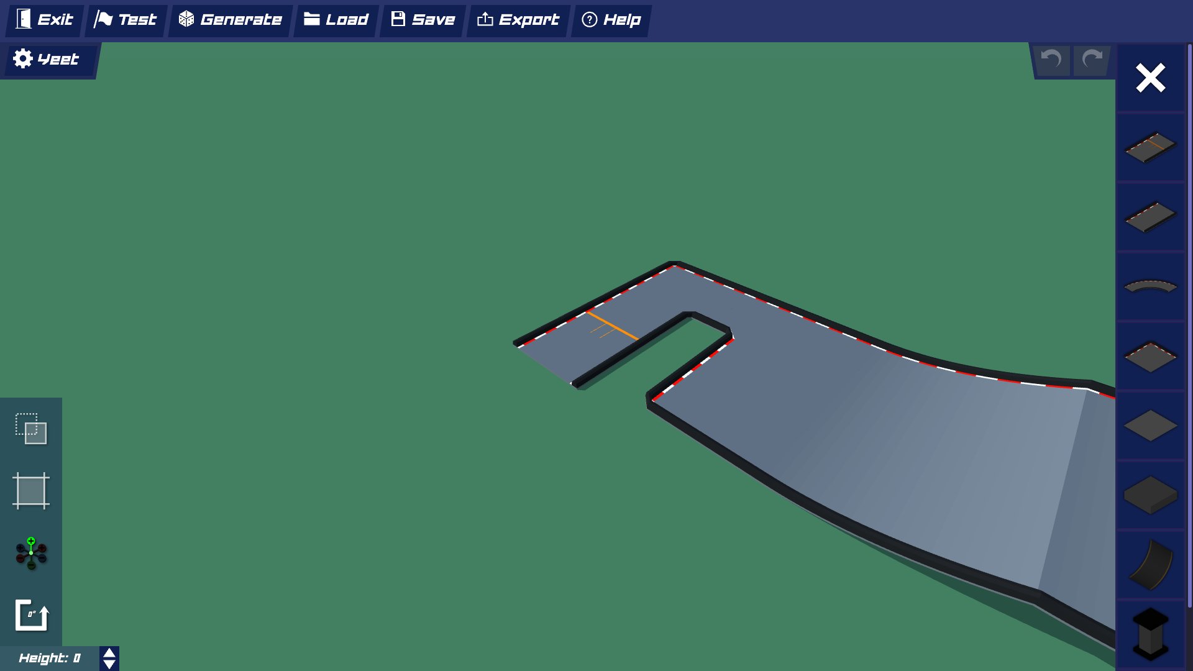Select the curved ramp piece
The height and width of the screenshot is (671, 1193).
[1150, 565]
